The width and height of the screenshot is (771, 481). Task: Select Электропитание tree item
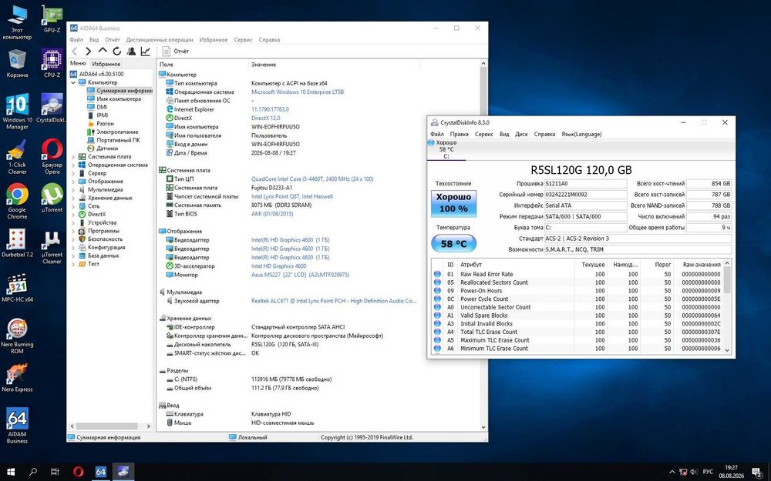113,132
